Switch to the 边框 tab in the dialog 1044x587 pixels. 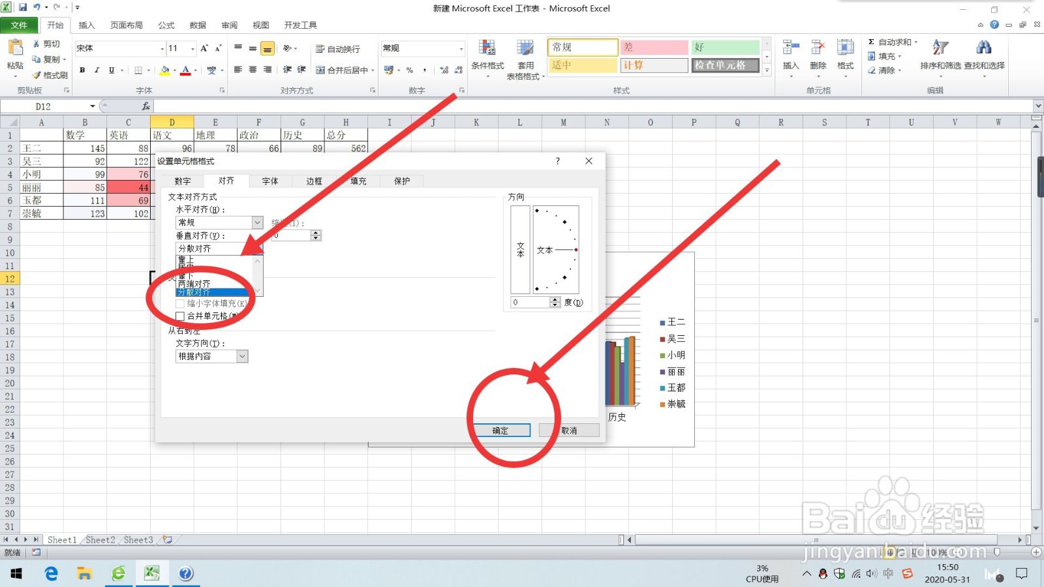coord(314,181)
